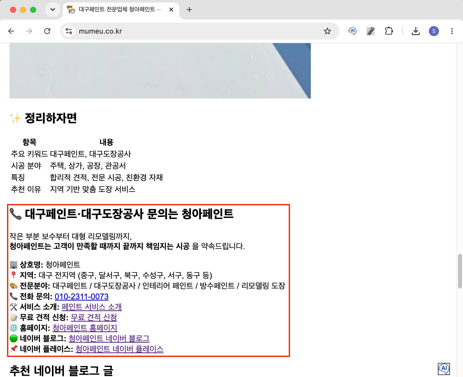Open the S profile avatar
The height and width of the screenshot is (377, 463).
pyautogui.click(x=434, y=31)
